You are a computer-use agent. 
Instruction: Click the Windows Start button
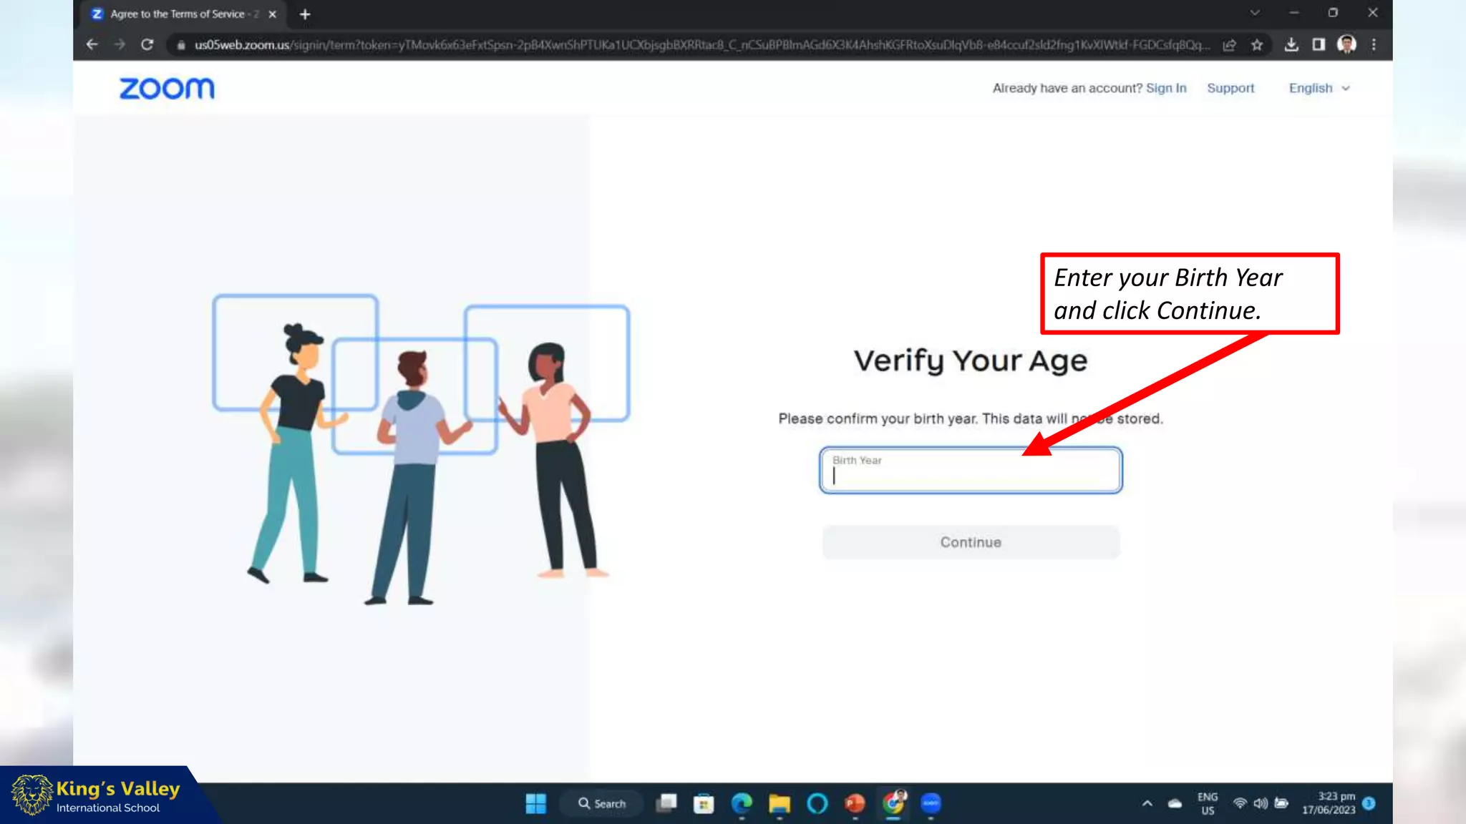(535, 804)
